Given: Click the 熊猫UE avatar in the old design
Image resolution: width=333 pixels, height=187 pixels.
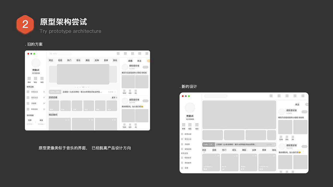Looking at the screenshot, I should [x=36, y=63].
